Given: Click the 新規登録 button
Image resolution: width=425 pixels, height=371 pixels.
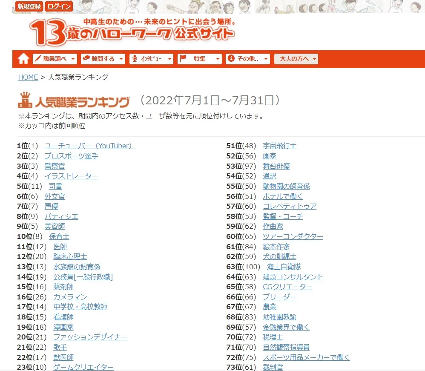Looking at the screenshot, I should pos(29,6).
